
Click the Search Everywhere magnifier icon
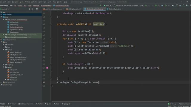coord(190,5)
